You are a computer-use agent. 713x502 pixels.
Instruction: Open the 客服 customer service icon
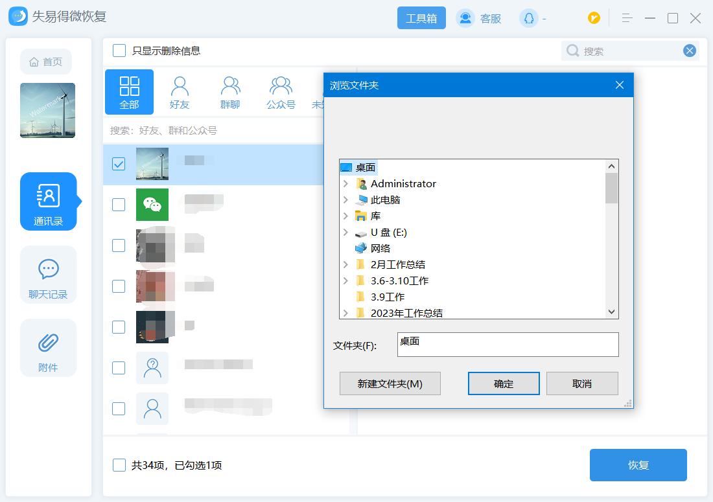pos(464,18)
